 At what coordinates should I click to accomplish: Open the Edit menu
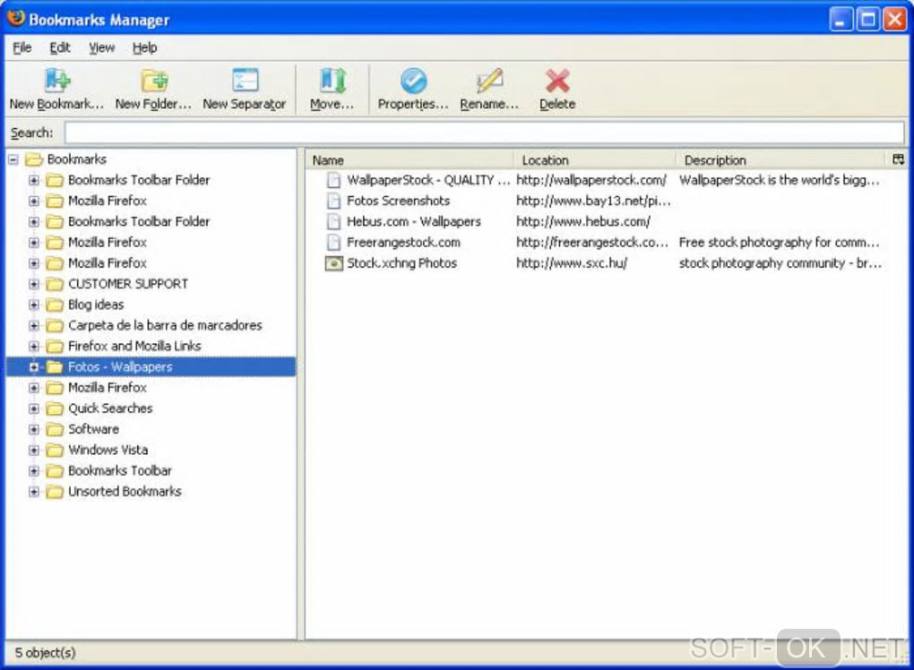click(x=59, y=47)
